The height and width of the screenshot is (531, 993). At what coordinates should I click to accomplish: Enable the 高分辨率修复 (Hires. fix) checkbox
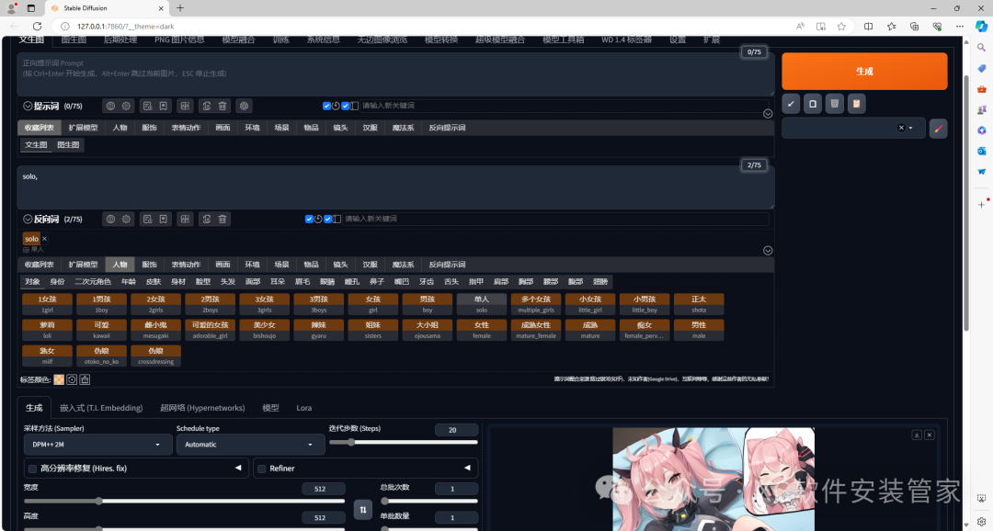point(32,469)
